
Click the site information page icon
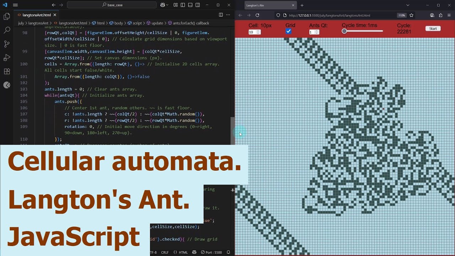click(285, 15)
